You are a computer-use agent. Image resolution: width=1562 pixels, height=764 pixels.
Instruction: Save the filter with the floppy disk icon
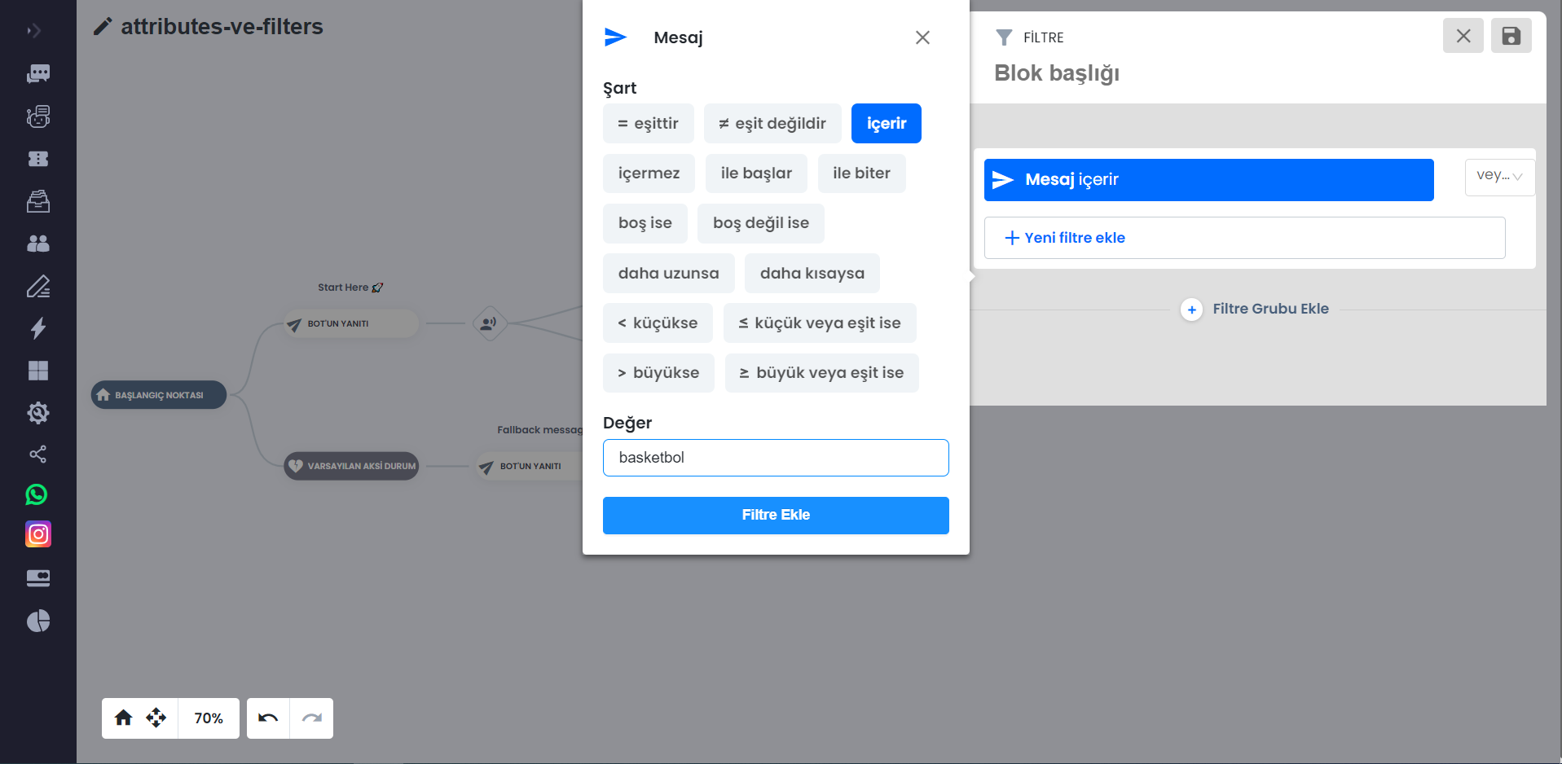(x=1511, y=36)
